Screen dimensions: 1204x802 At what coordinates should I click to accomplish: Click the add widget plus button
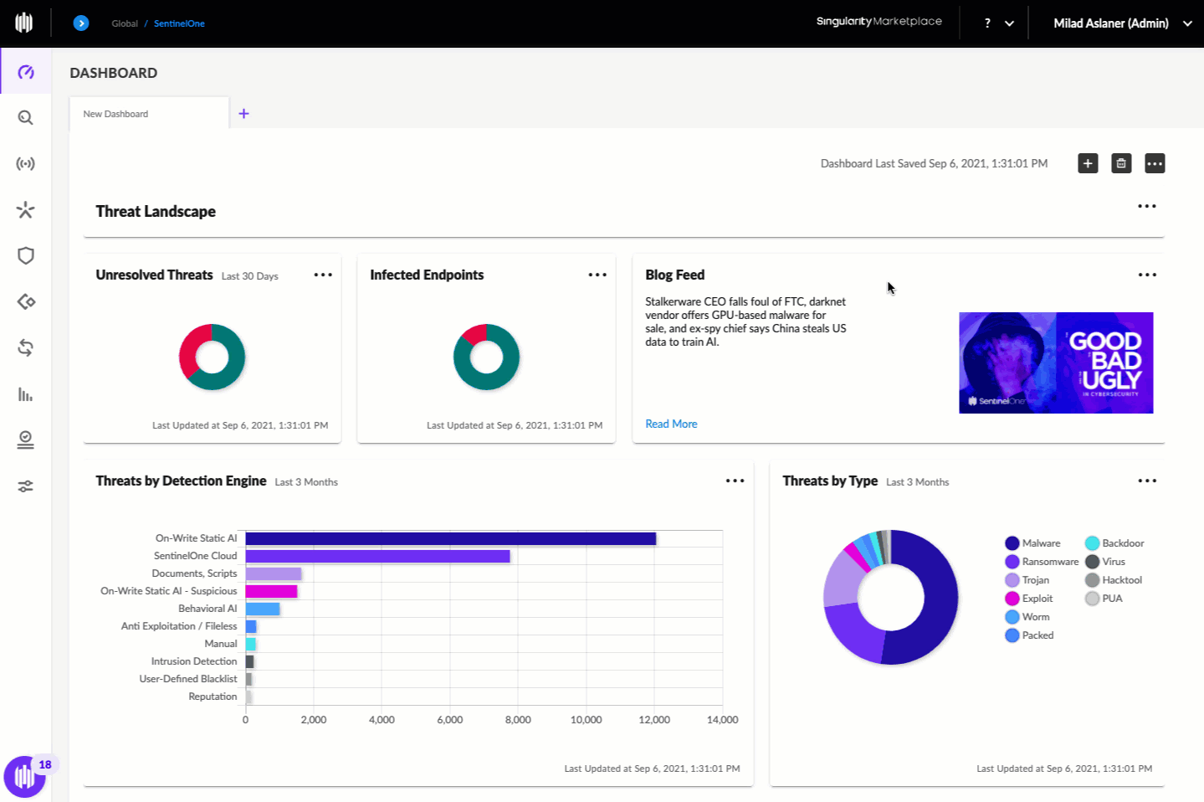[x=1088, y=163]
